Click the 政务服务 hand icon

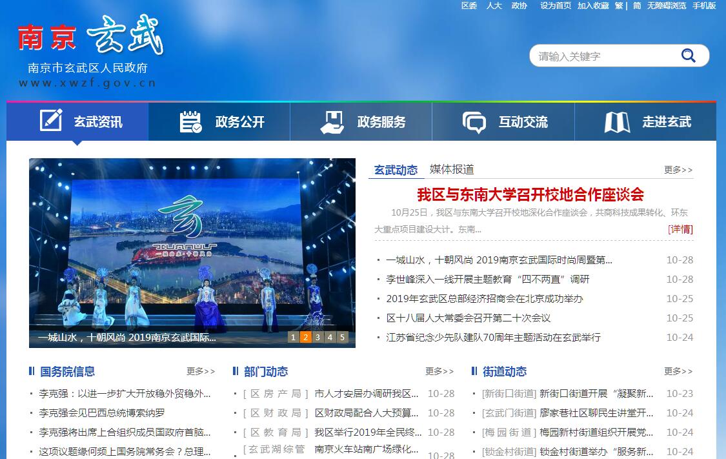[332, 122]
